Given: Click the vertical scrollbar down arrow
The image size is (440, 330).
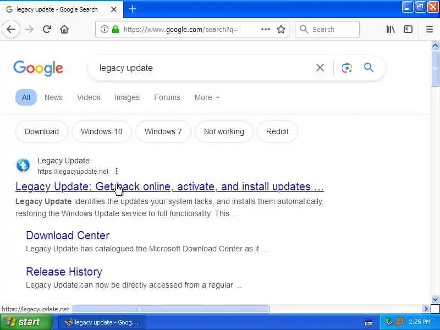Looking at the screenshot, I should (x=435, y=299).
